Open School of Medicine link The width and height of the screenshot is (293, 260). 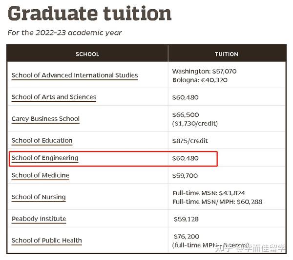[41, 175]
